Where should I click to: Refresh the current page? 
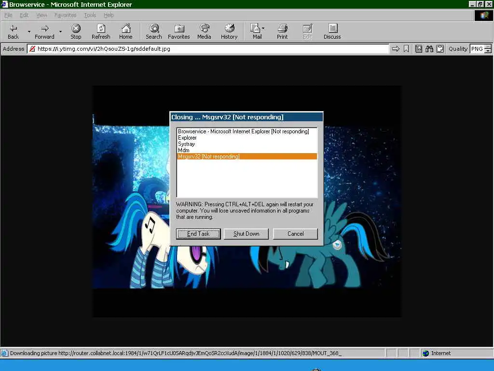click(x=101, y=31)
